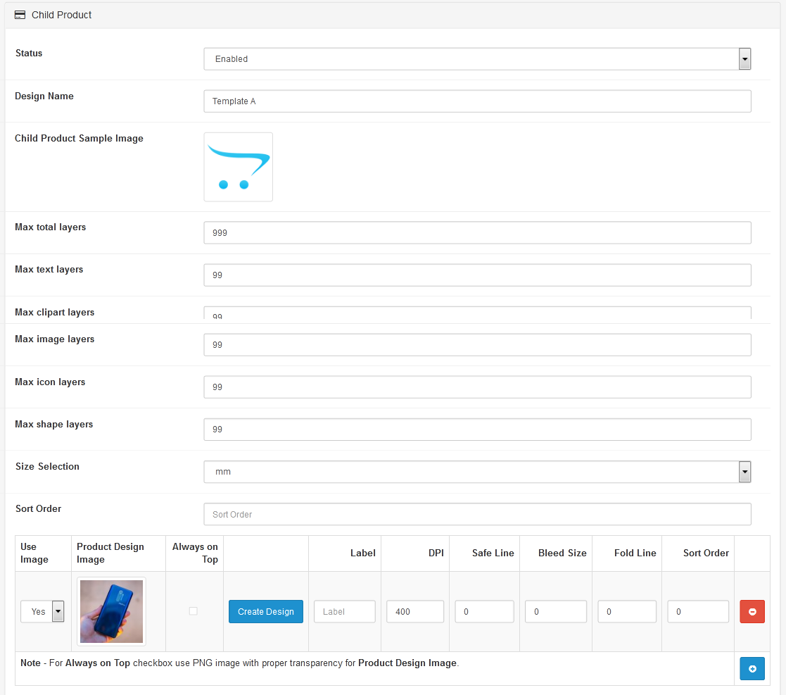Screen dimensions: 786x695
Task: Click the Status field label
Action: 29,53
